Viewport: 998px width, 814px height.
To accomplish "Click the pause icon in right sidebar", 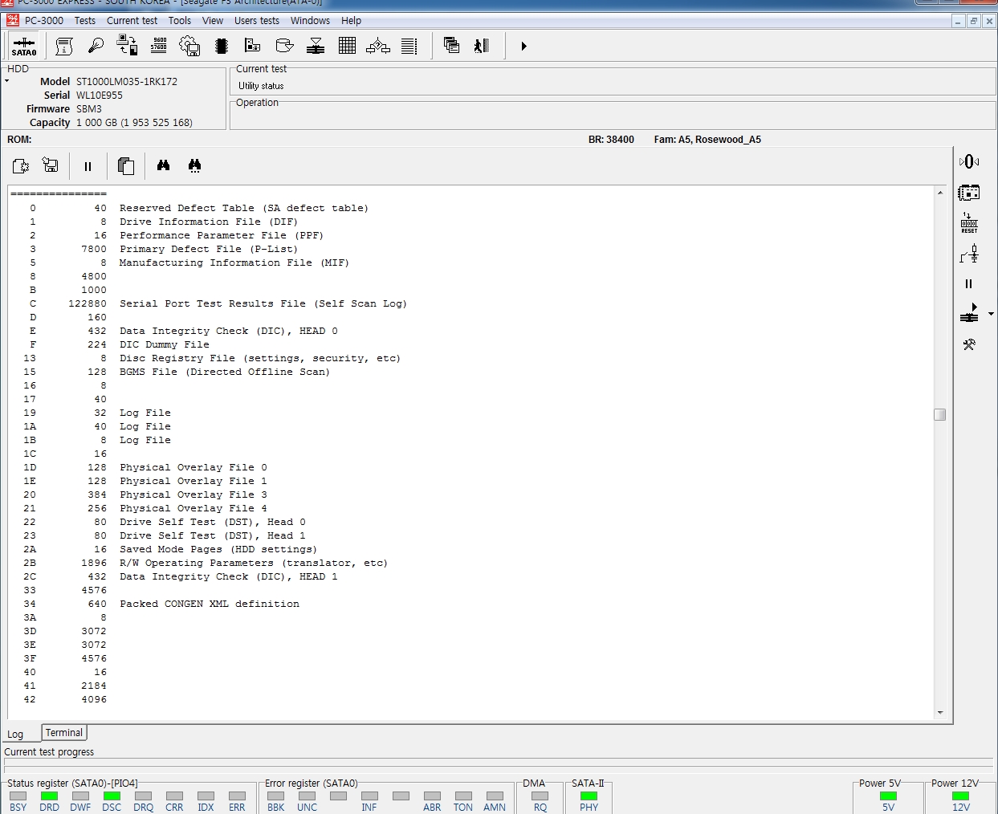I will tap(968, 284).
